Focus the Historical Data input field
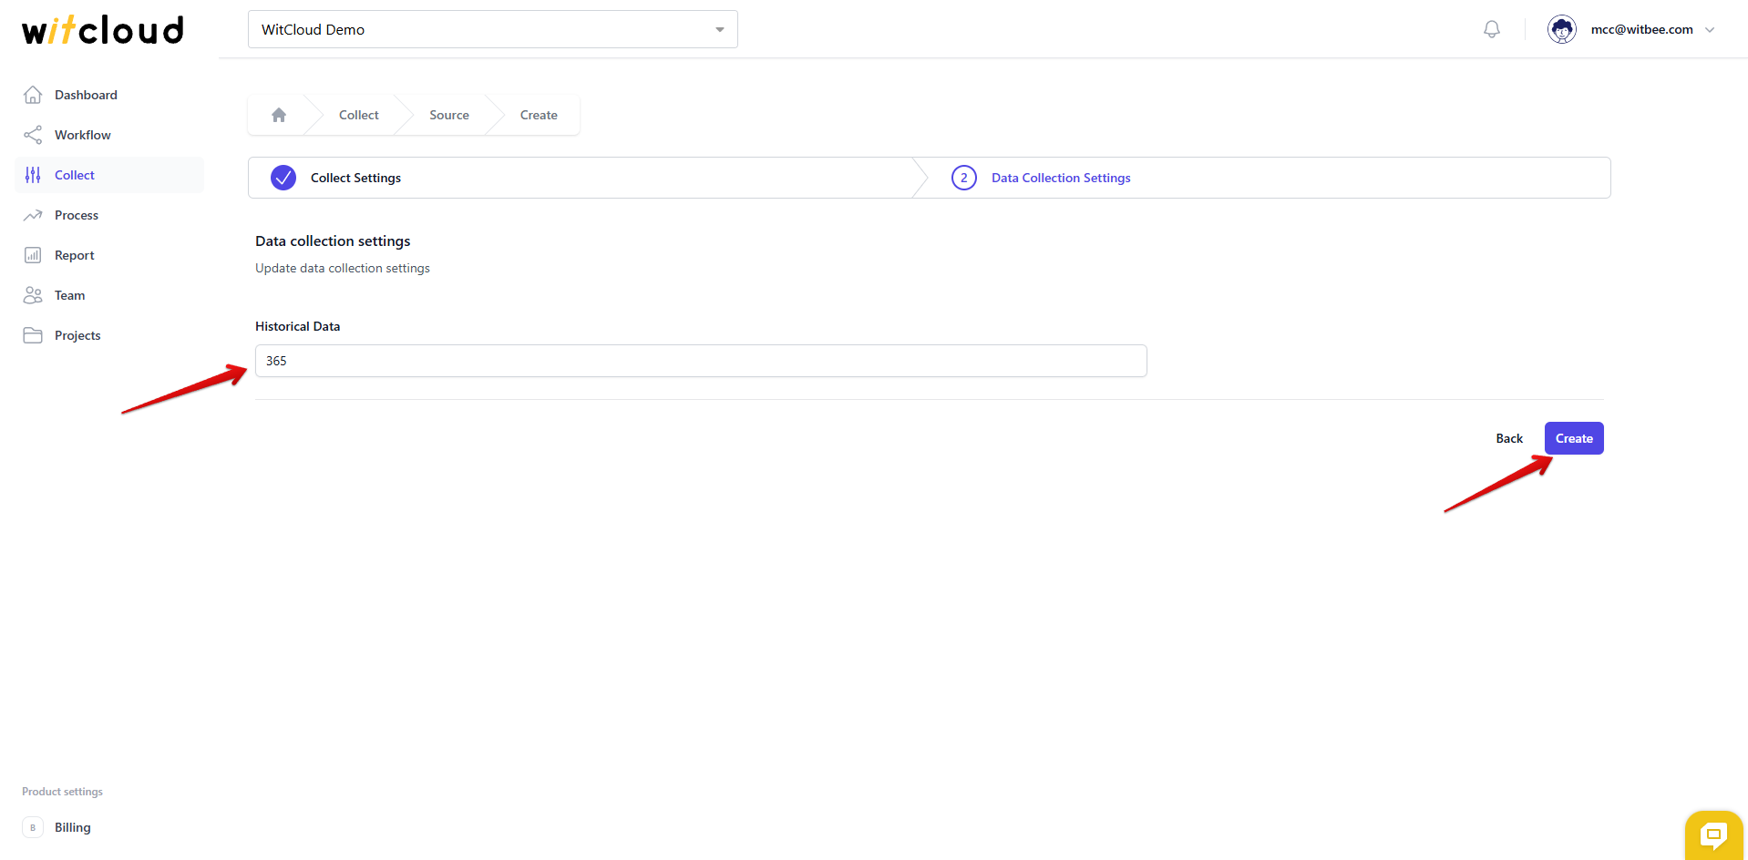Image resolution: width=1748 pixels, height=860 pixels. tap(701, 361)
